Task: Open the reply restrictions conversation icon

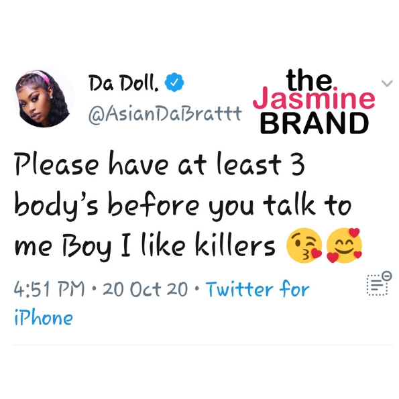Action: click(x=378, y=284)
